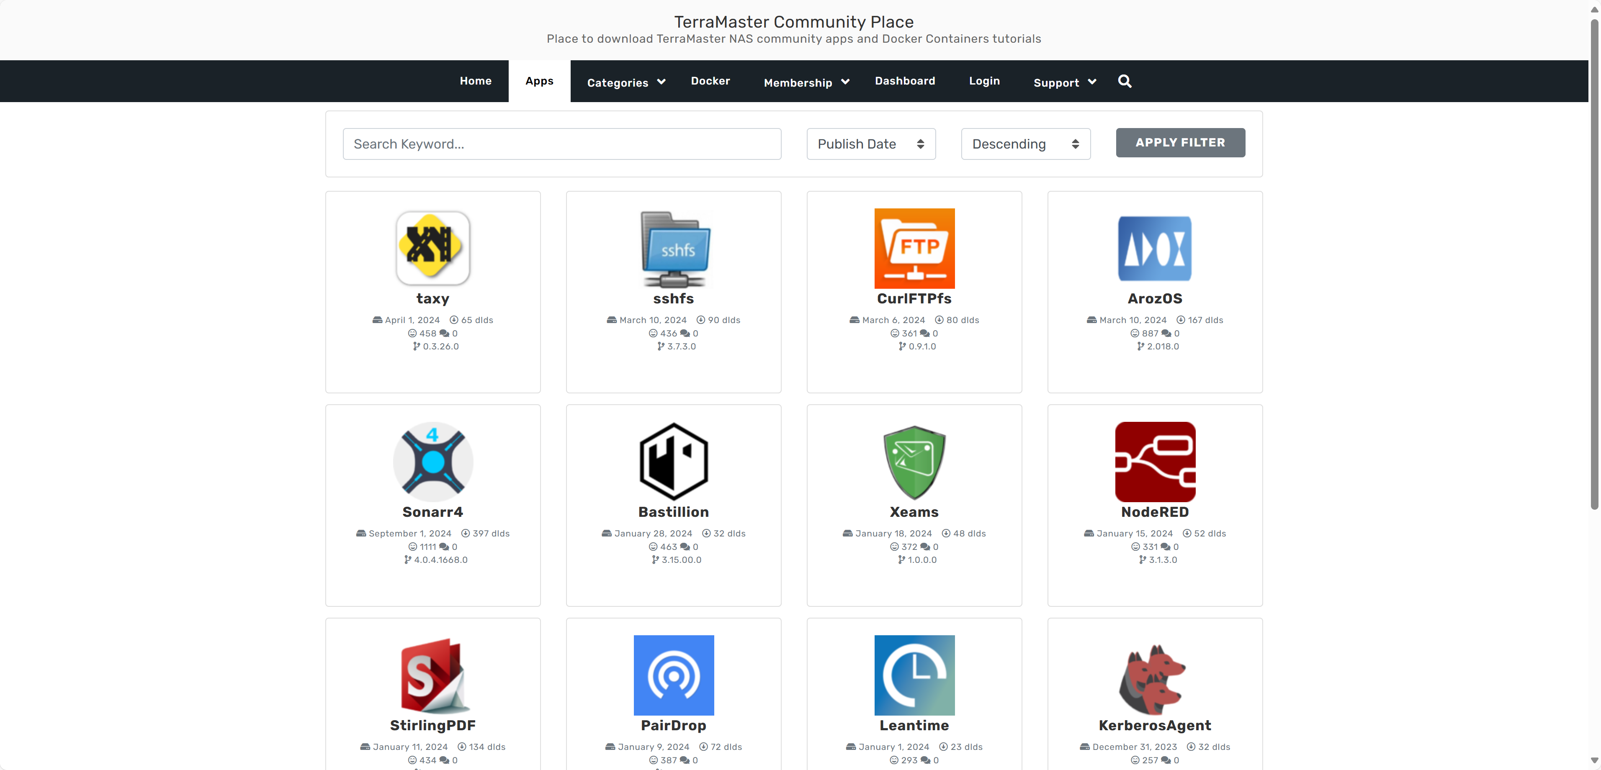This screenshot has height=770, width=1601.
Task: Open the Publish Date sort dropdown
Action: click(871, 144)
